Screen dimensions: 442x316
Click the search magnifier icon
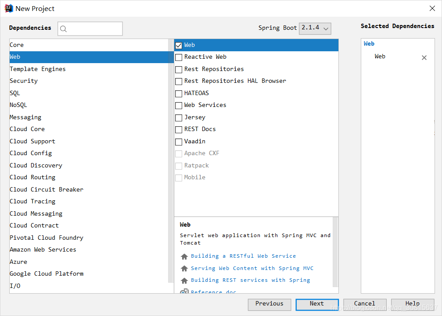coord(63,28)
